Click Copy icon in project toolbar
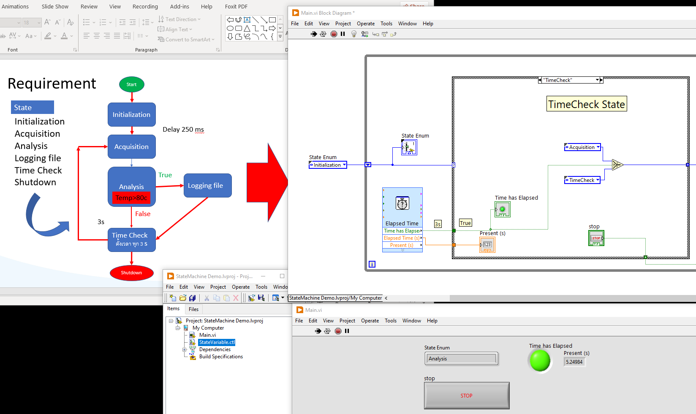 coord(217,298)
